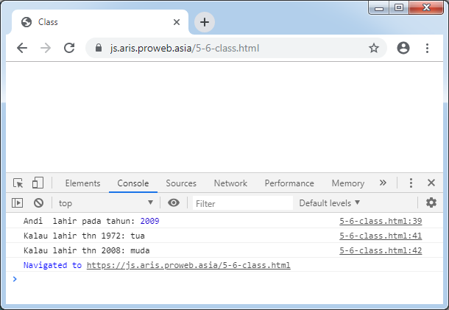Maximize the browser window
The width and height of the screenshot is (449, 310).
399,7
